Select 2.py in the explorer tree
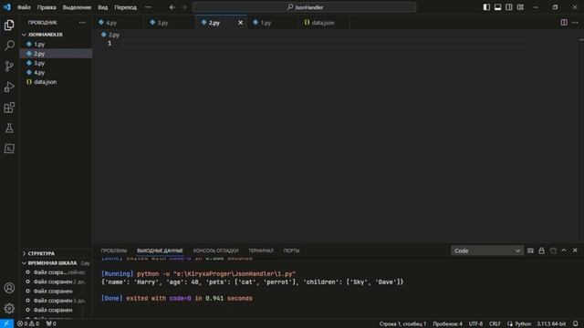Viewport: 584px width, 328px height. [x=56, y=54]
